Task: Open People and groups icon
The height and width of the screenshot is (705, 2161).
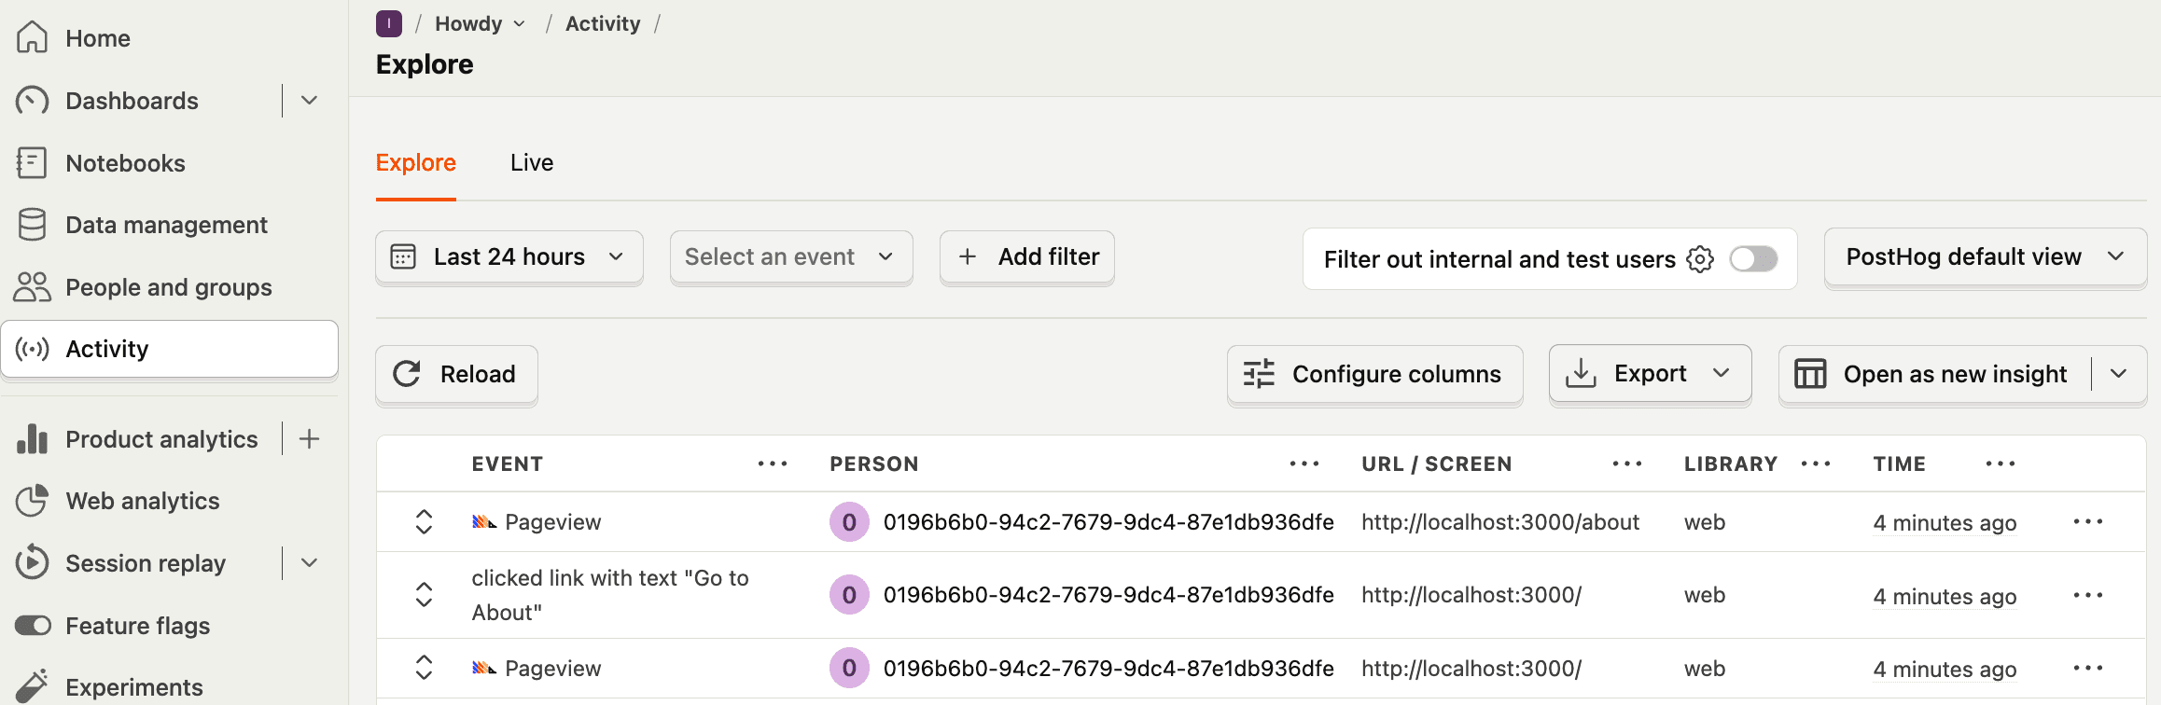Action: [32, 287]
